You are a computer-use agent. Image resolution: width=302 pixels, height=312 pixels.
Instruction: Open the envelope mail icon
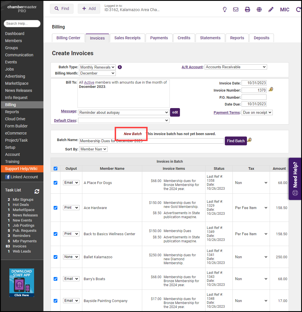(x=236, y=9)
